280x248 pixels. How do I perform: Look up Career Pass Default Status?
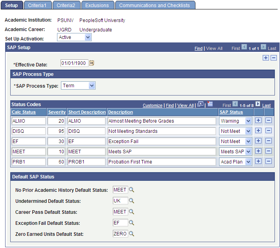tap(131, 212)
